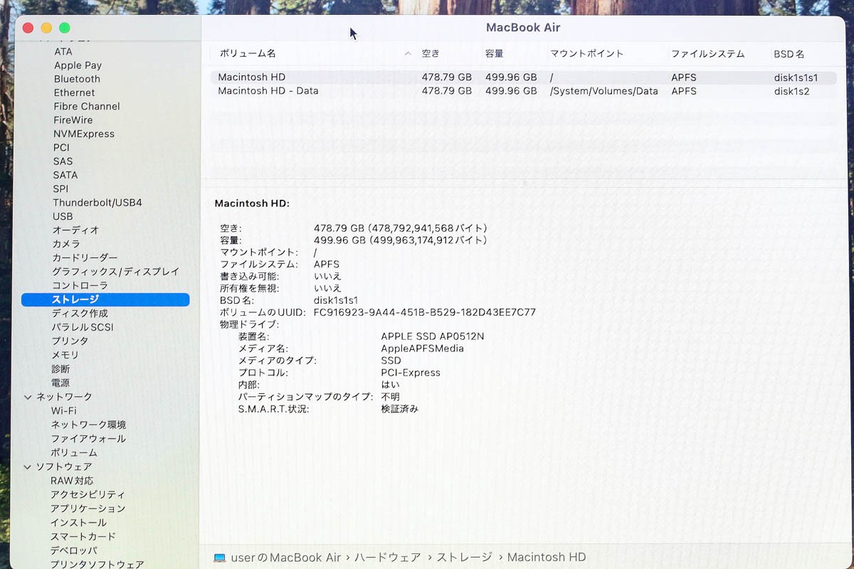Screen dimensions: 854x569
Task: Open the Wi-Fi network entry
Action: (x=63, y=410)
